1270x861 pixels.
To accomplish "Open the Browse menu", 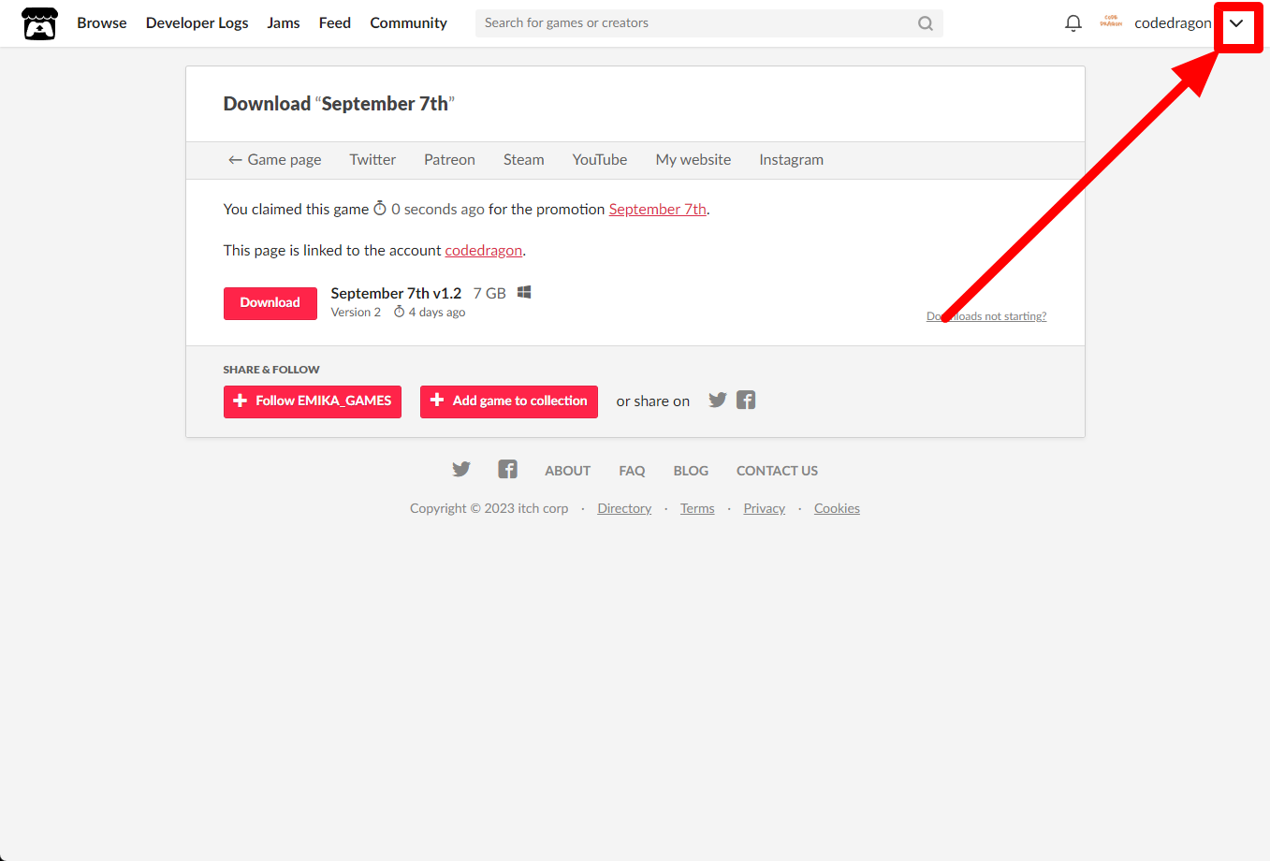I will (102, 23).
